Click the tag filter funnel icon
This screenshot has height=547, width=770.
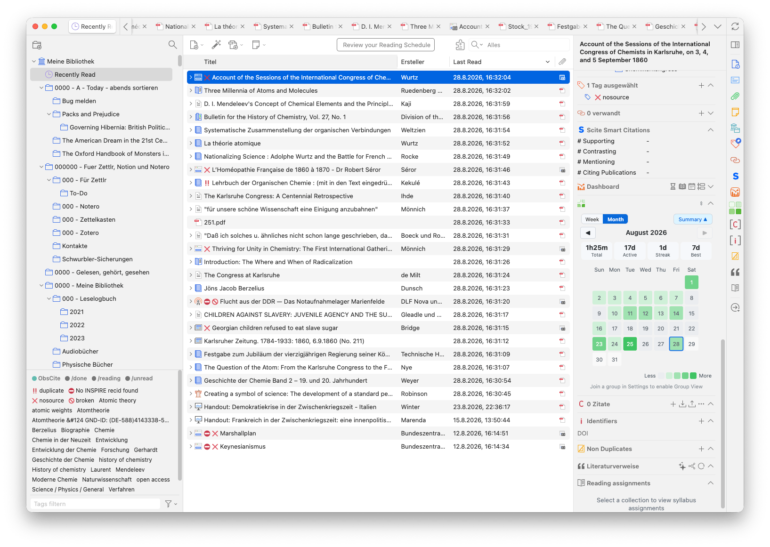(169, 504)
